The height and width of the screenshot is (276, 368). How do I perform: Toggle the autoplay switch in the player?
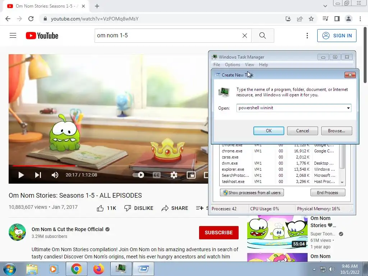(x=138, y=175)
